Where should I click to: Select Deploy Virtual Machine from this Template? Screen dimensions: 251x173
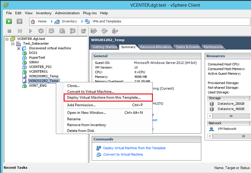pyautogui.click(x=108, y=98)
